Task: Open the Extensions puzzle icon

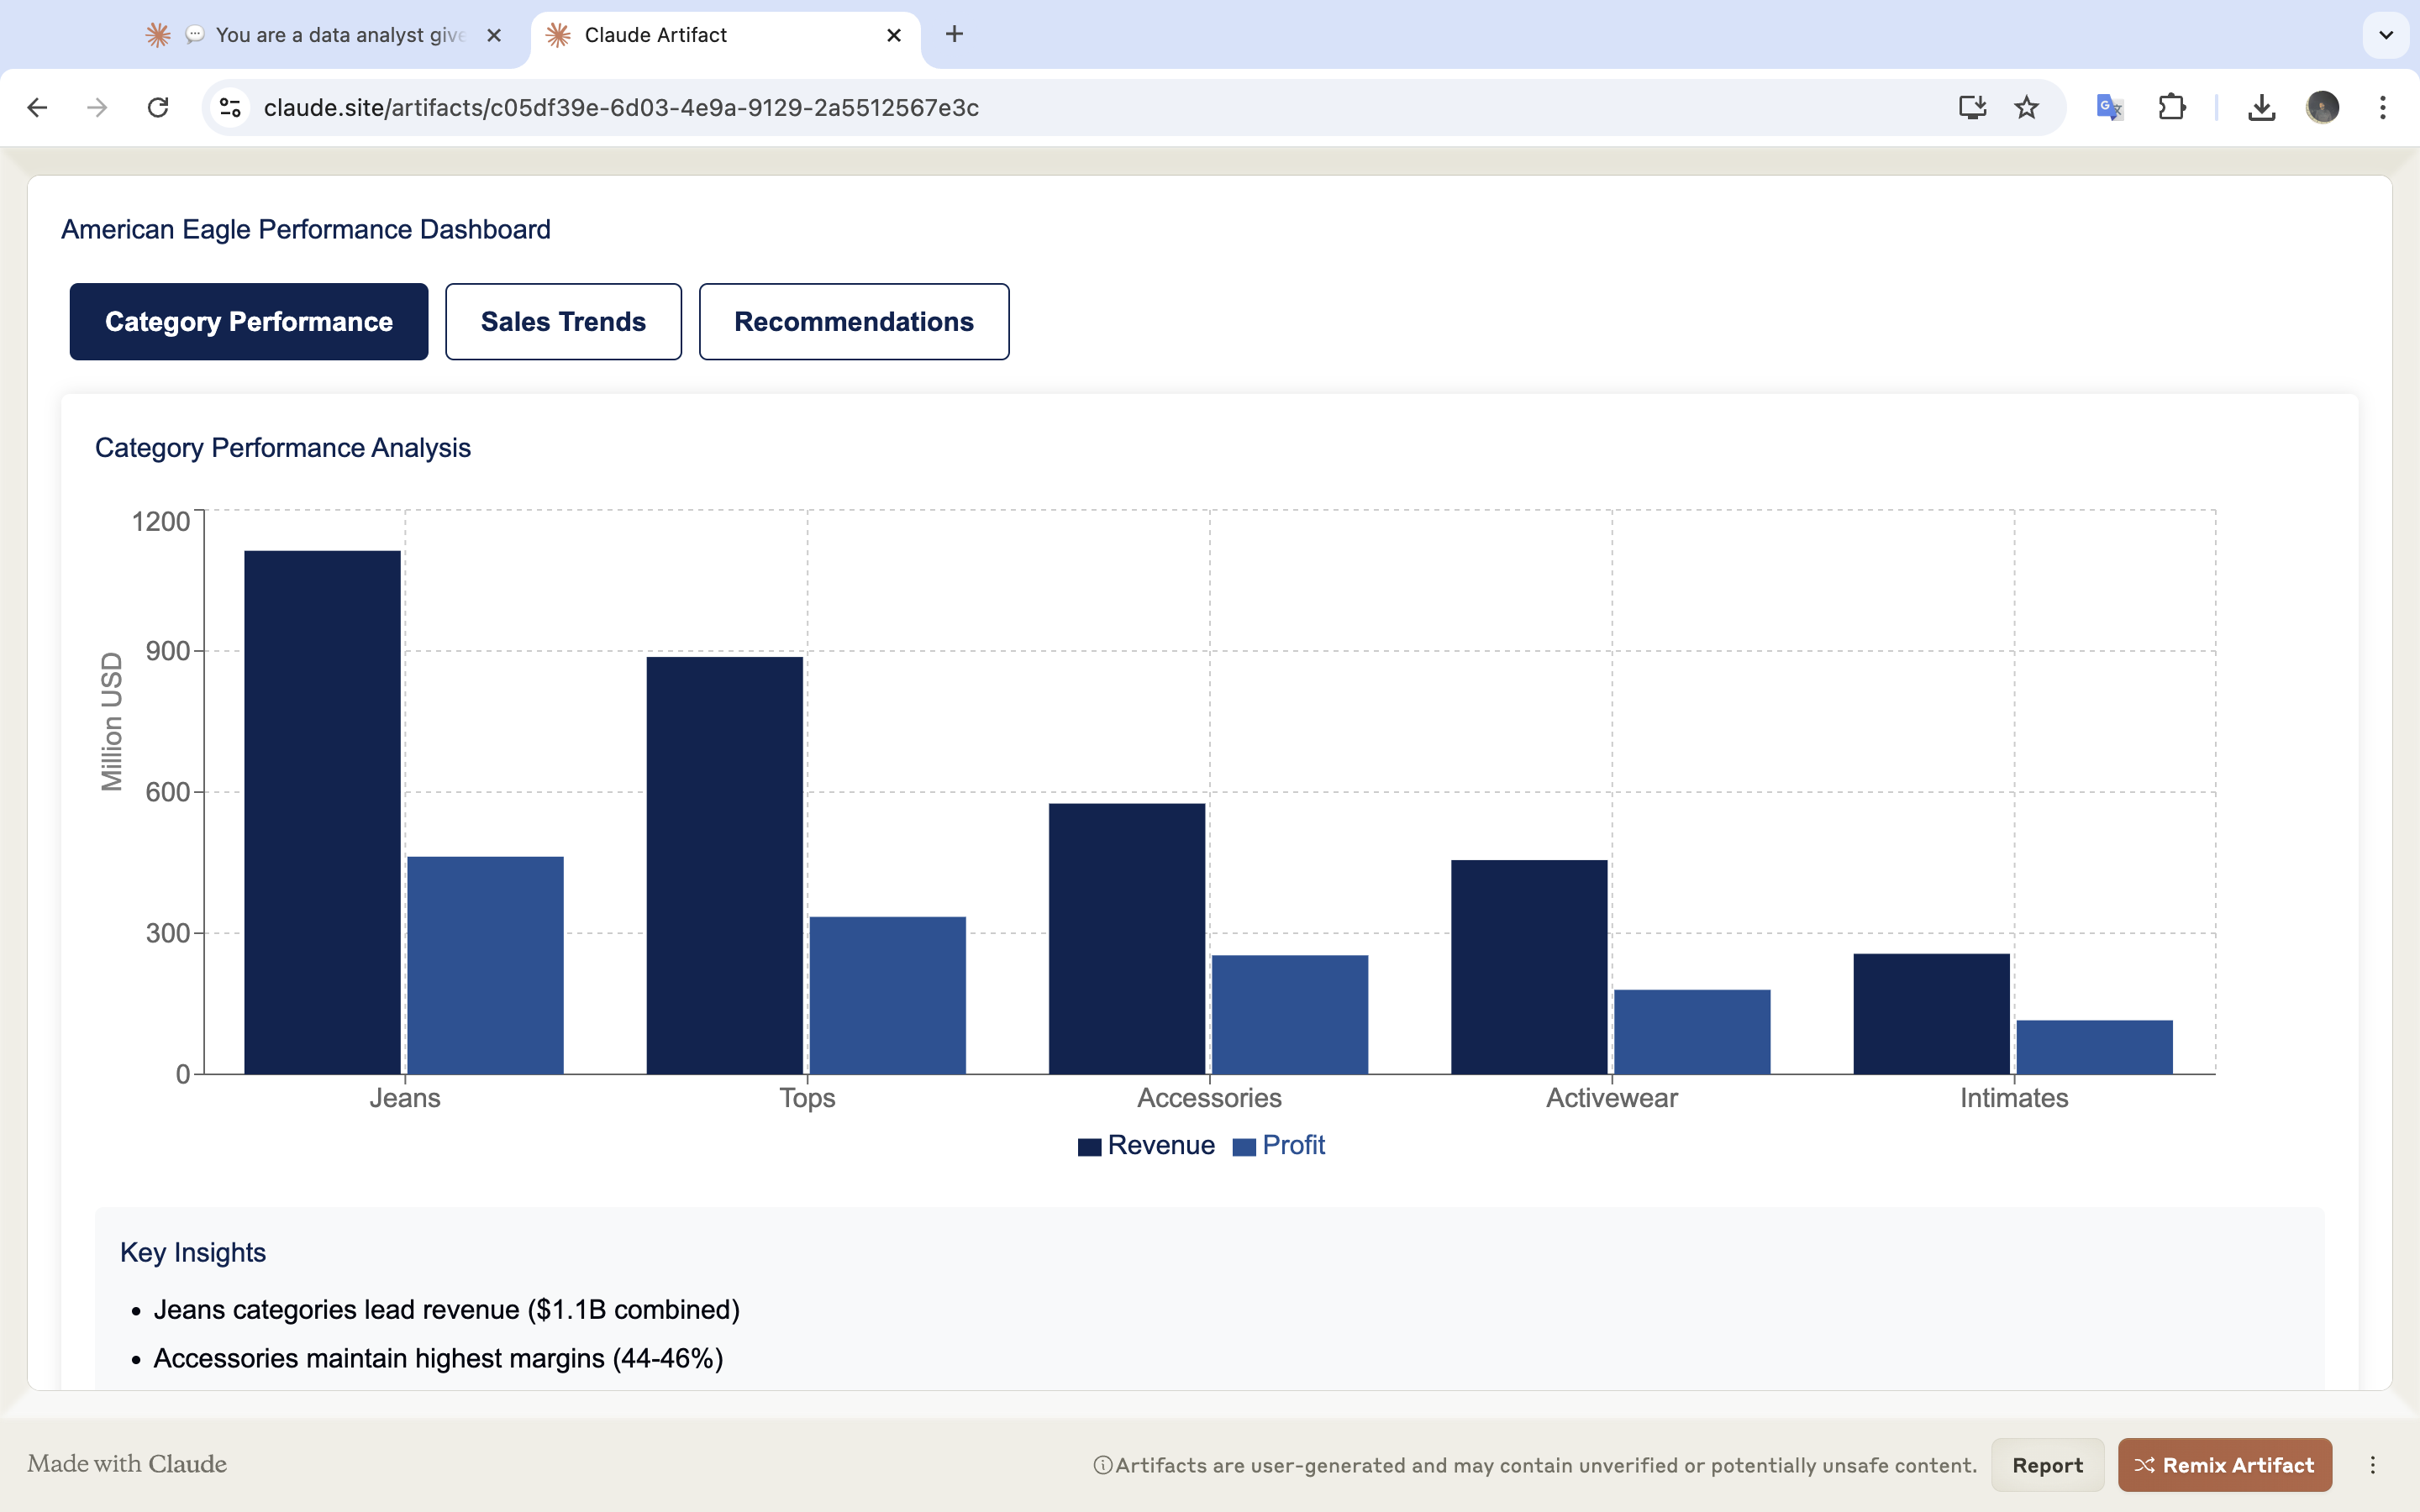Action: pyautogui.click(x=2171, y=107)
